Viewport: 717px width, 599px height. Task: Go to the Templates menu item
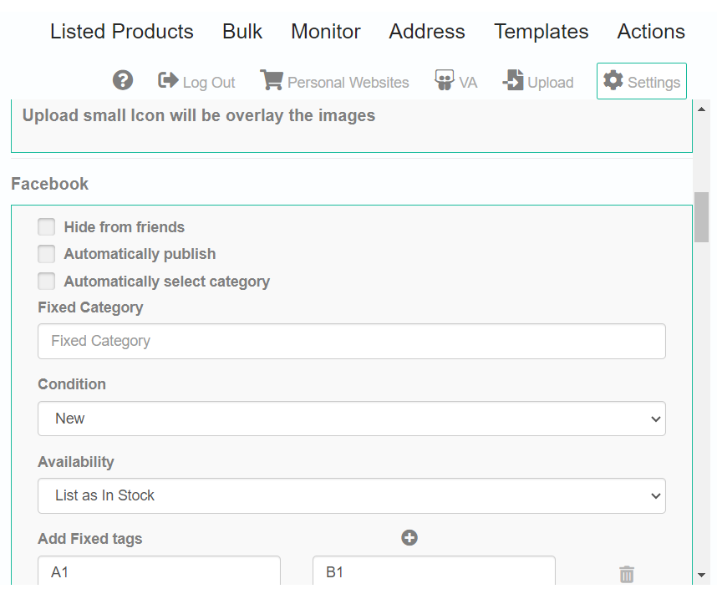(x=542, y=32)
